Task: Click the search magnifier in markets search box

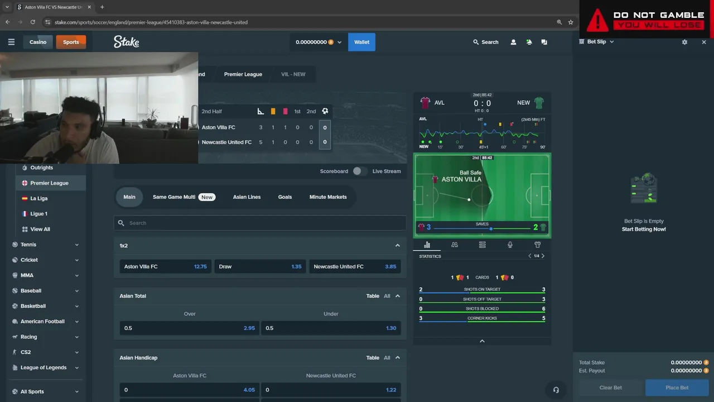Action: (x=121, y=223)
